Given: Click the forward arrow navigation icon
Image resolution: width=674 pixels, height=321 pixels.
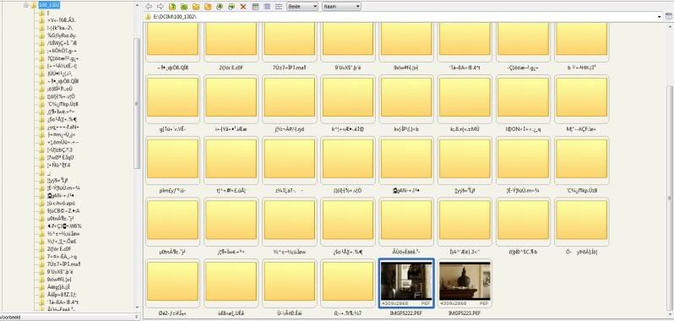Looking at the screenshot, I should click(x=160, y=7).
